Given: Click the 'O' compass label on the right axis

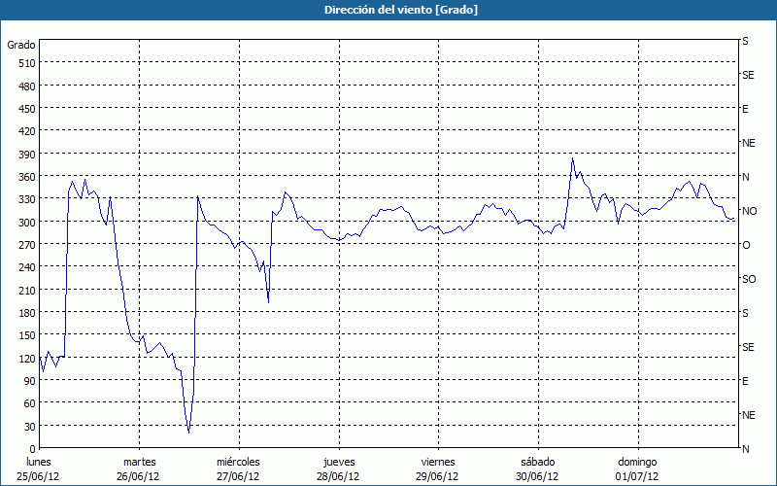Looking at the screenshot, I should 746,245.
